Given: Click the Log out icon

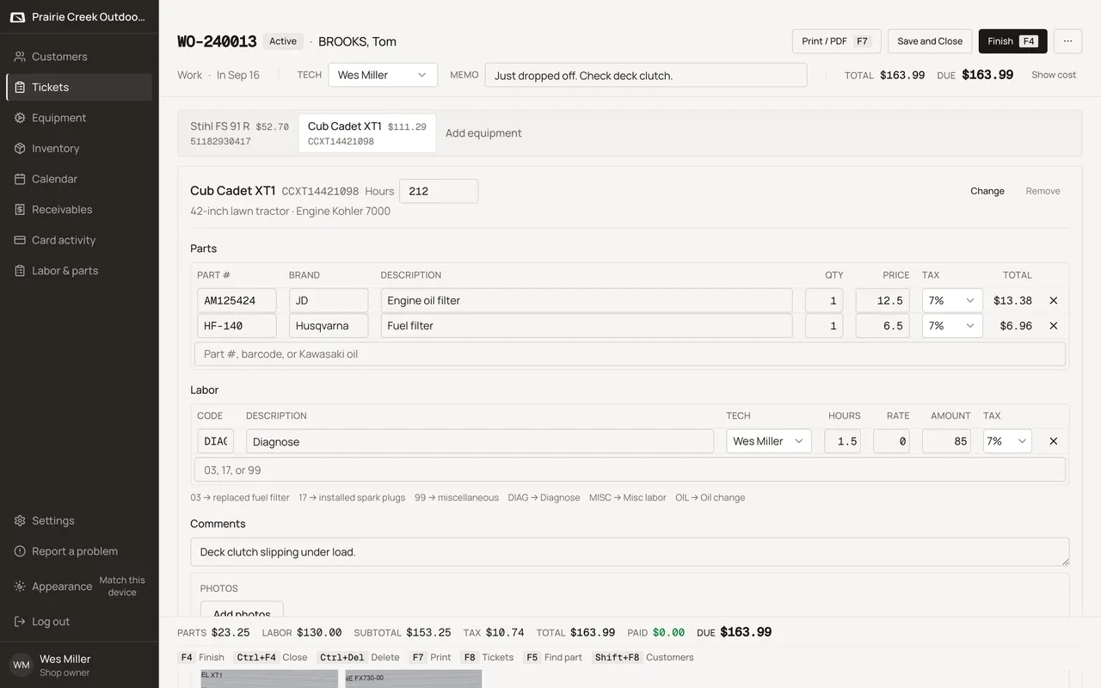Looking at the screenshot, I should coord(20,622).
